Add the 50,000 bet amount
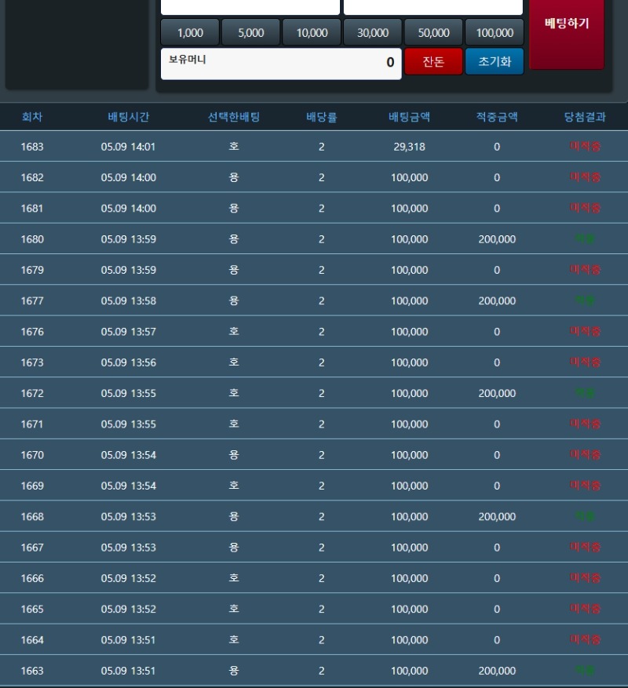Viewport: 628px width, 688px height. point(433,32)
